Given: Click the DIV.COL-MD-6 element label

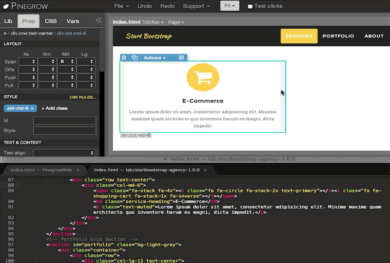Looking at the screenshot, I should click(x=136, y=135).
